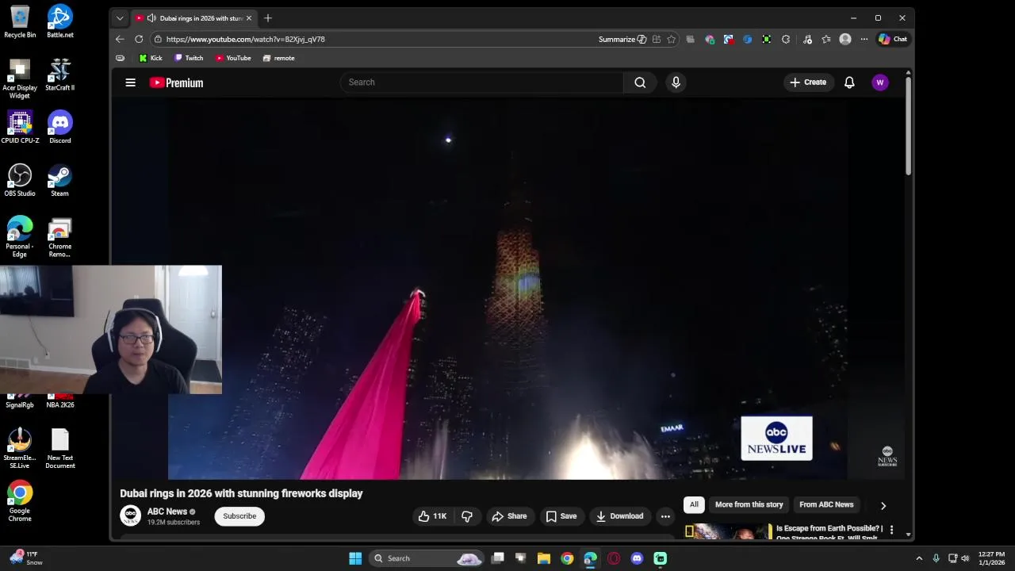Add page to favorites with star icon
This screenshot has width=1015, height=571.
tap(671, 39)
